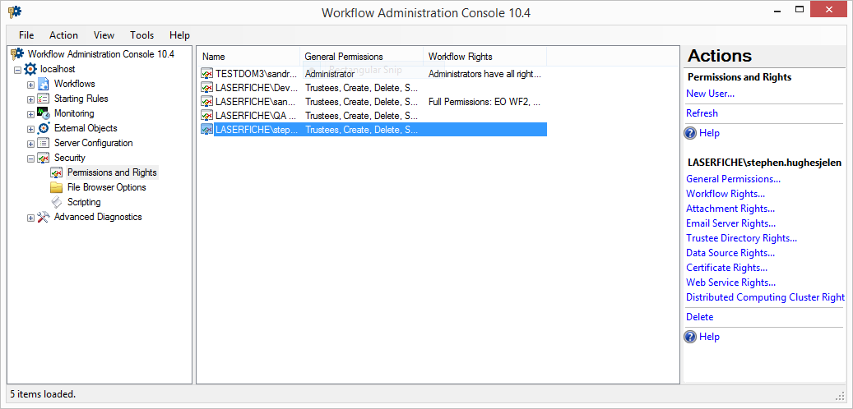
Task: Click the icon beside TESTDOM3\sandr... row
Action: (206, 73)
